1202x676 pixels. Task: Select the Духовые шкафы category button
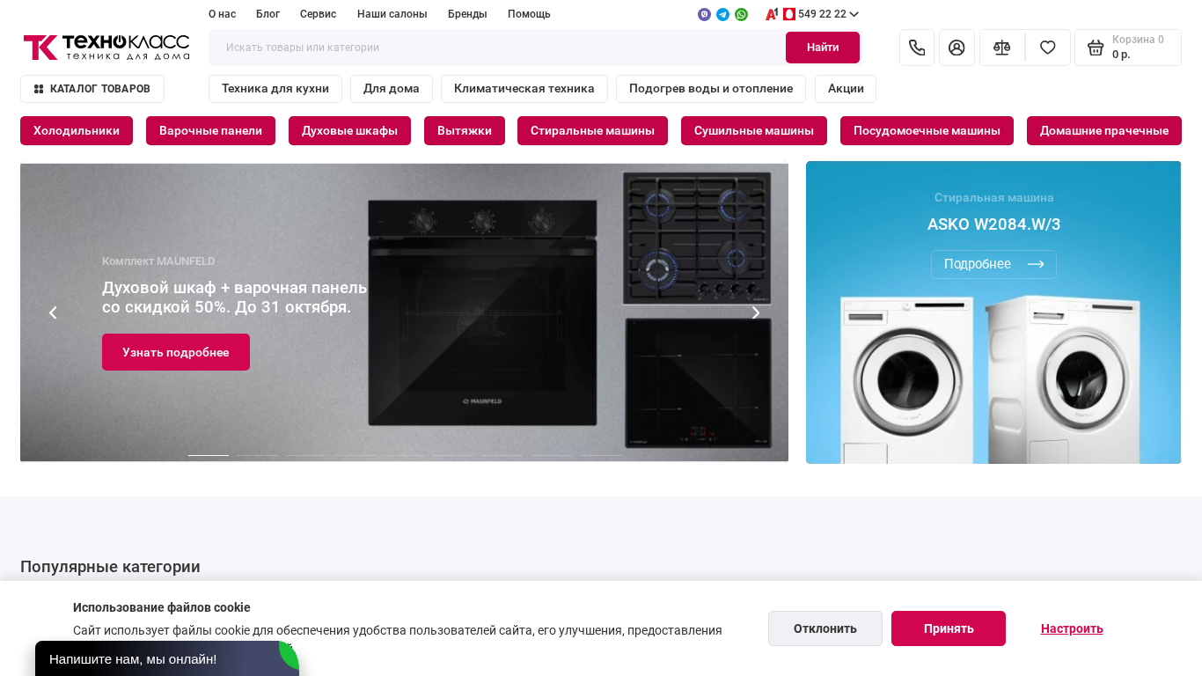point(349,130)
